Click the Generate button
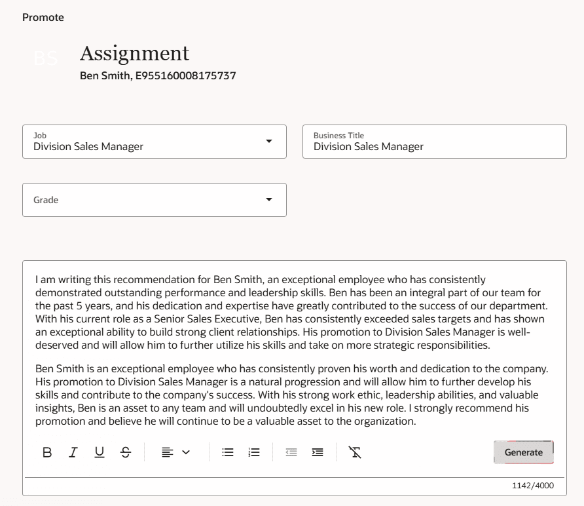This screenshot has width=584, height=506. tap(523, 452)
